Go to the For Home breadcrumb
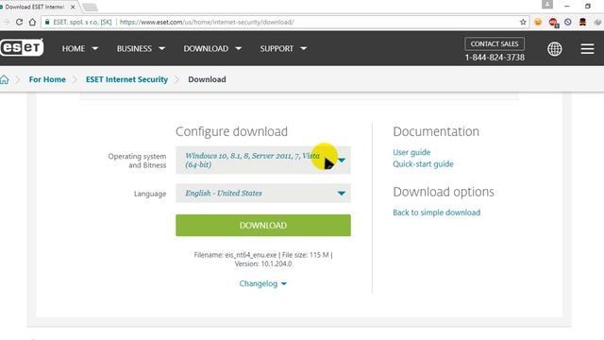The image size is (604, 340). pyautogui.click(x=47, y=79)
